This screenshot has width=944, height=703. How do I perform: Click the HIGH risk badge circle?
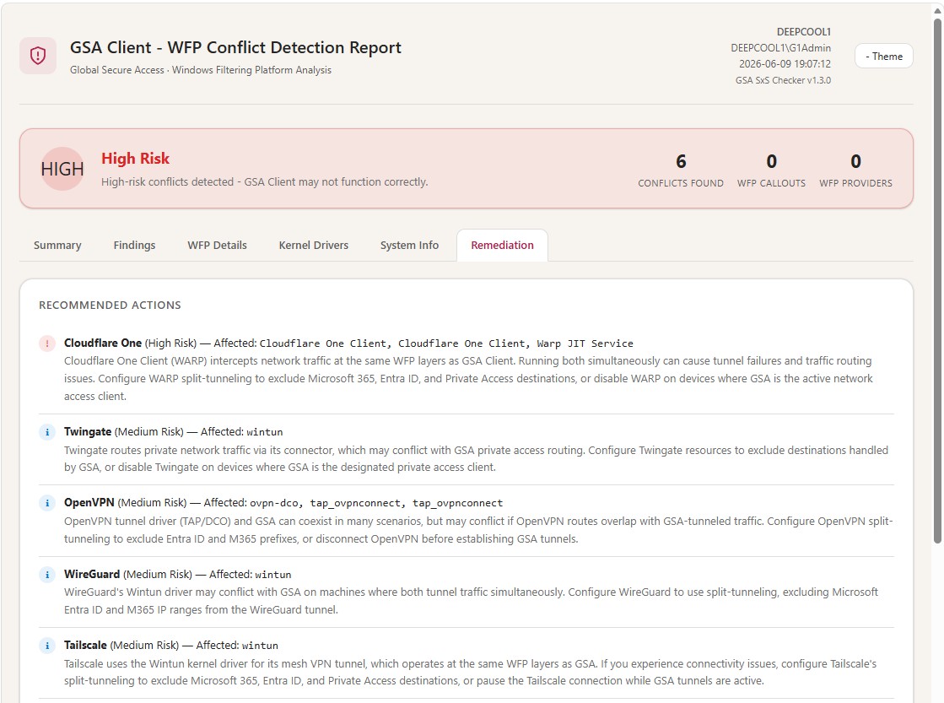tap(62, 169)
